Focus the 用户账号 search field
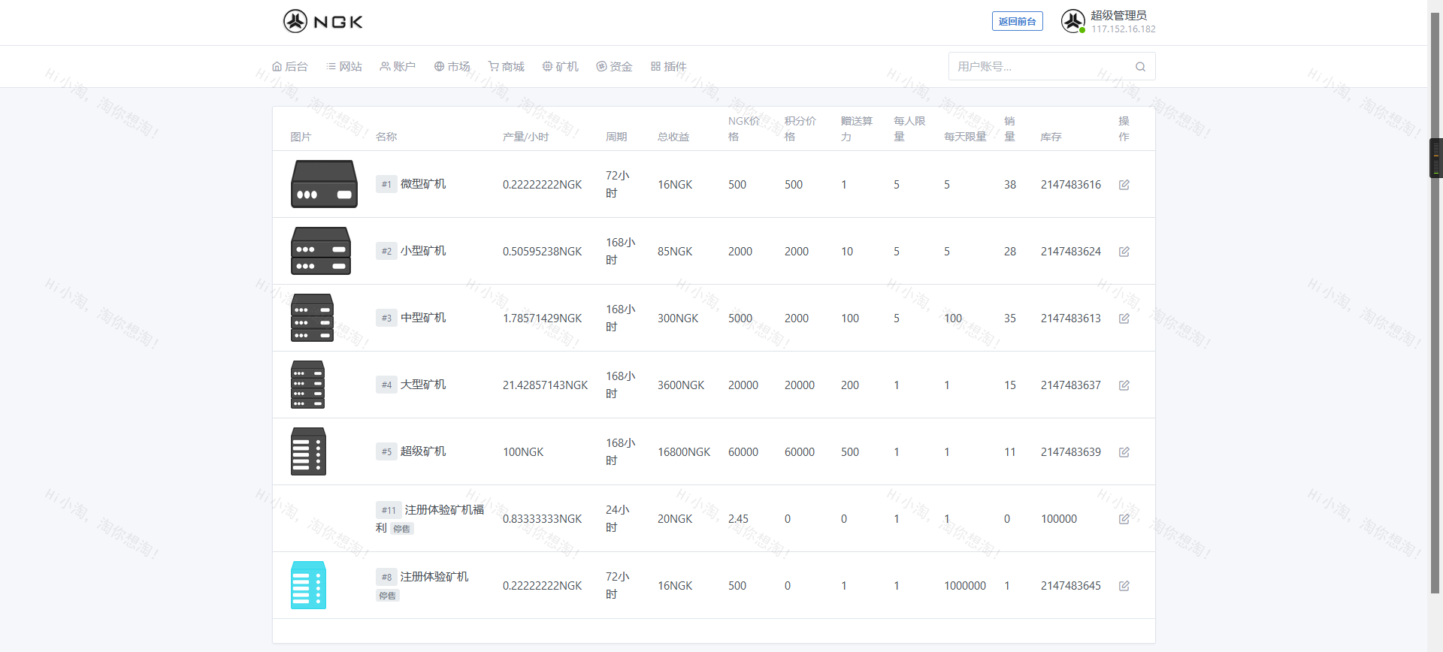Screen dimensions: 1443x652 pyautogui.click(x=1041, y=67)
